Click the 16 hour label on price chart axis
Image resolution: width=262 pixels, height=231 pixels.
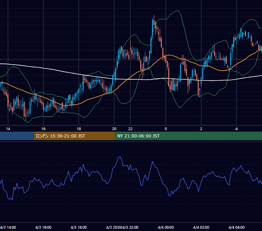[x=44, y=129]
